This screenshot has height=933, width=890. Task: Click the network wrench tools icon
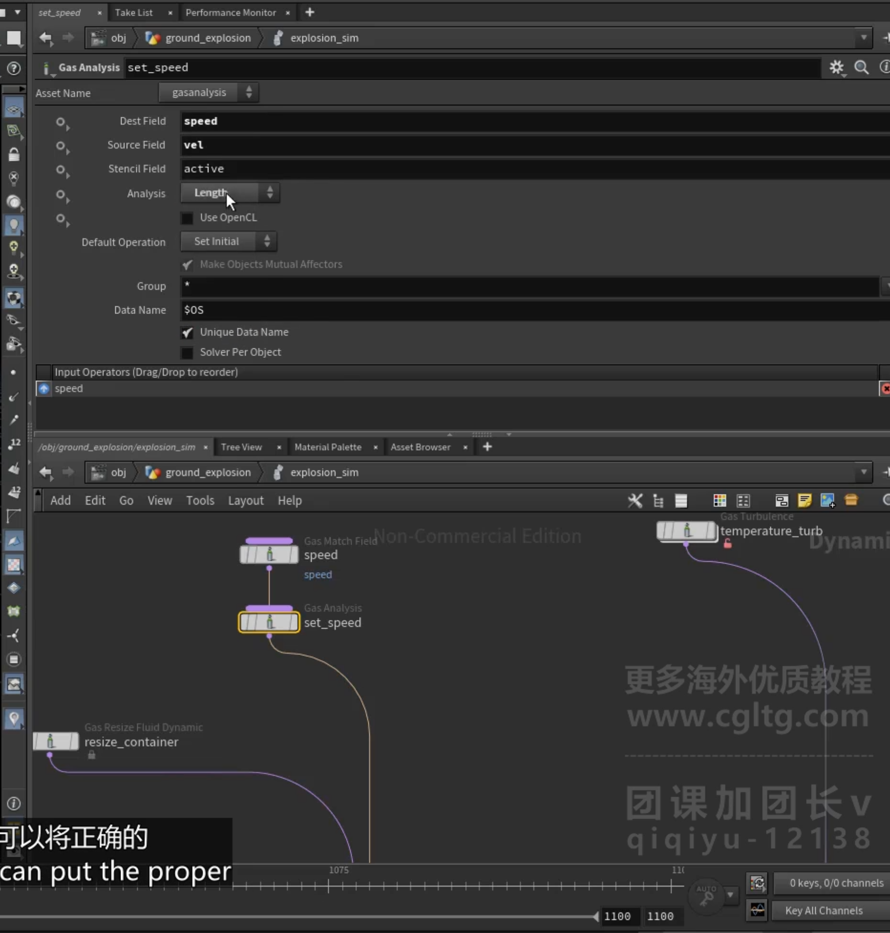[635, 500]
